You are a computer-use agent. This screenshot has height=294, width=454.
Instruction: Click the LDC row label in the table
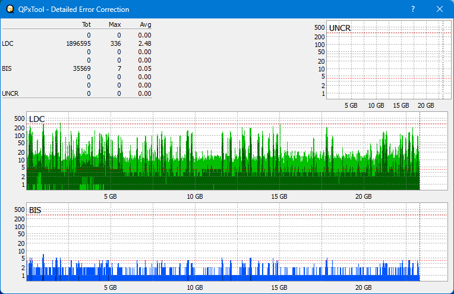pos(8,43)
